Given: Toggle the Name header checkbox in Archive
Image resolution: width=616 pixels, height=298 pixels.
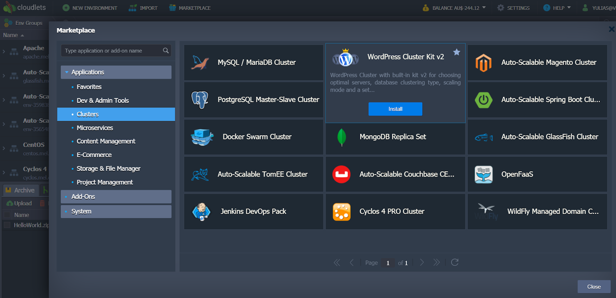Looking at the screenshot, I should point(7,215).
